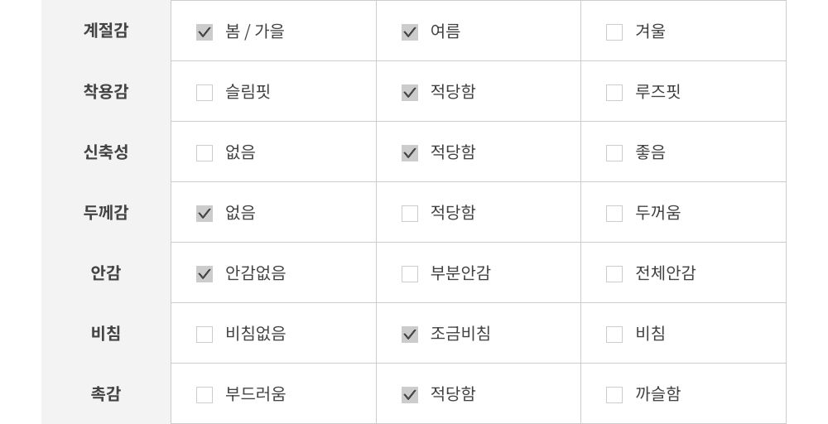Image resolution: width=828 pixels, height=424 pixels.
Task: Uncheck 없음 in the 두께감 row
Action: point(205,214)
